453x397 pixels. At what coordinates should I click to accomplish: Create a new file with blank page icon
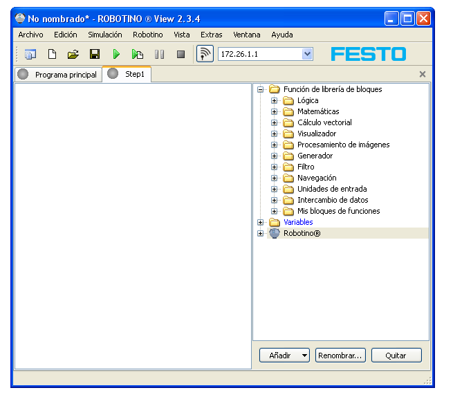point(52,54)
